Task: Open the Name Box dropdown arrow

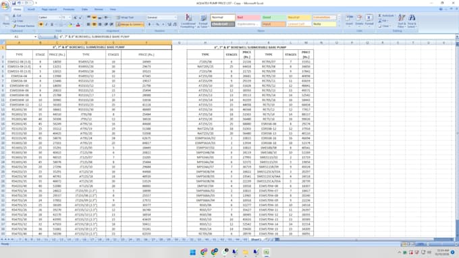Action: (35, 37)
